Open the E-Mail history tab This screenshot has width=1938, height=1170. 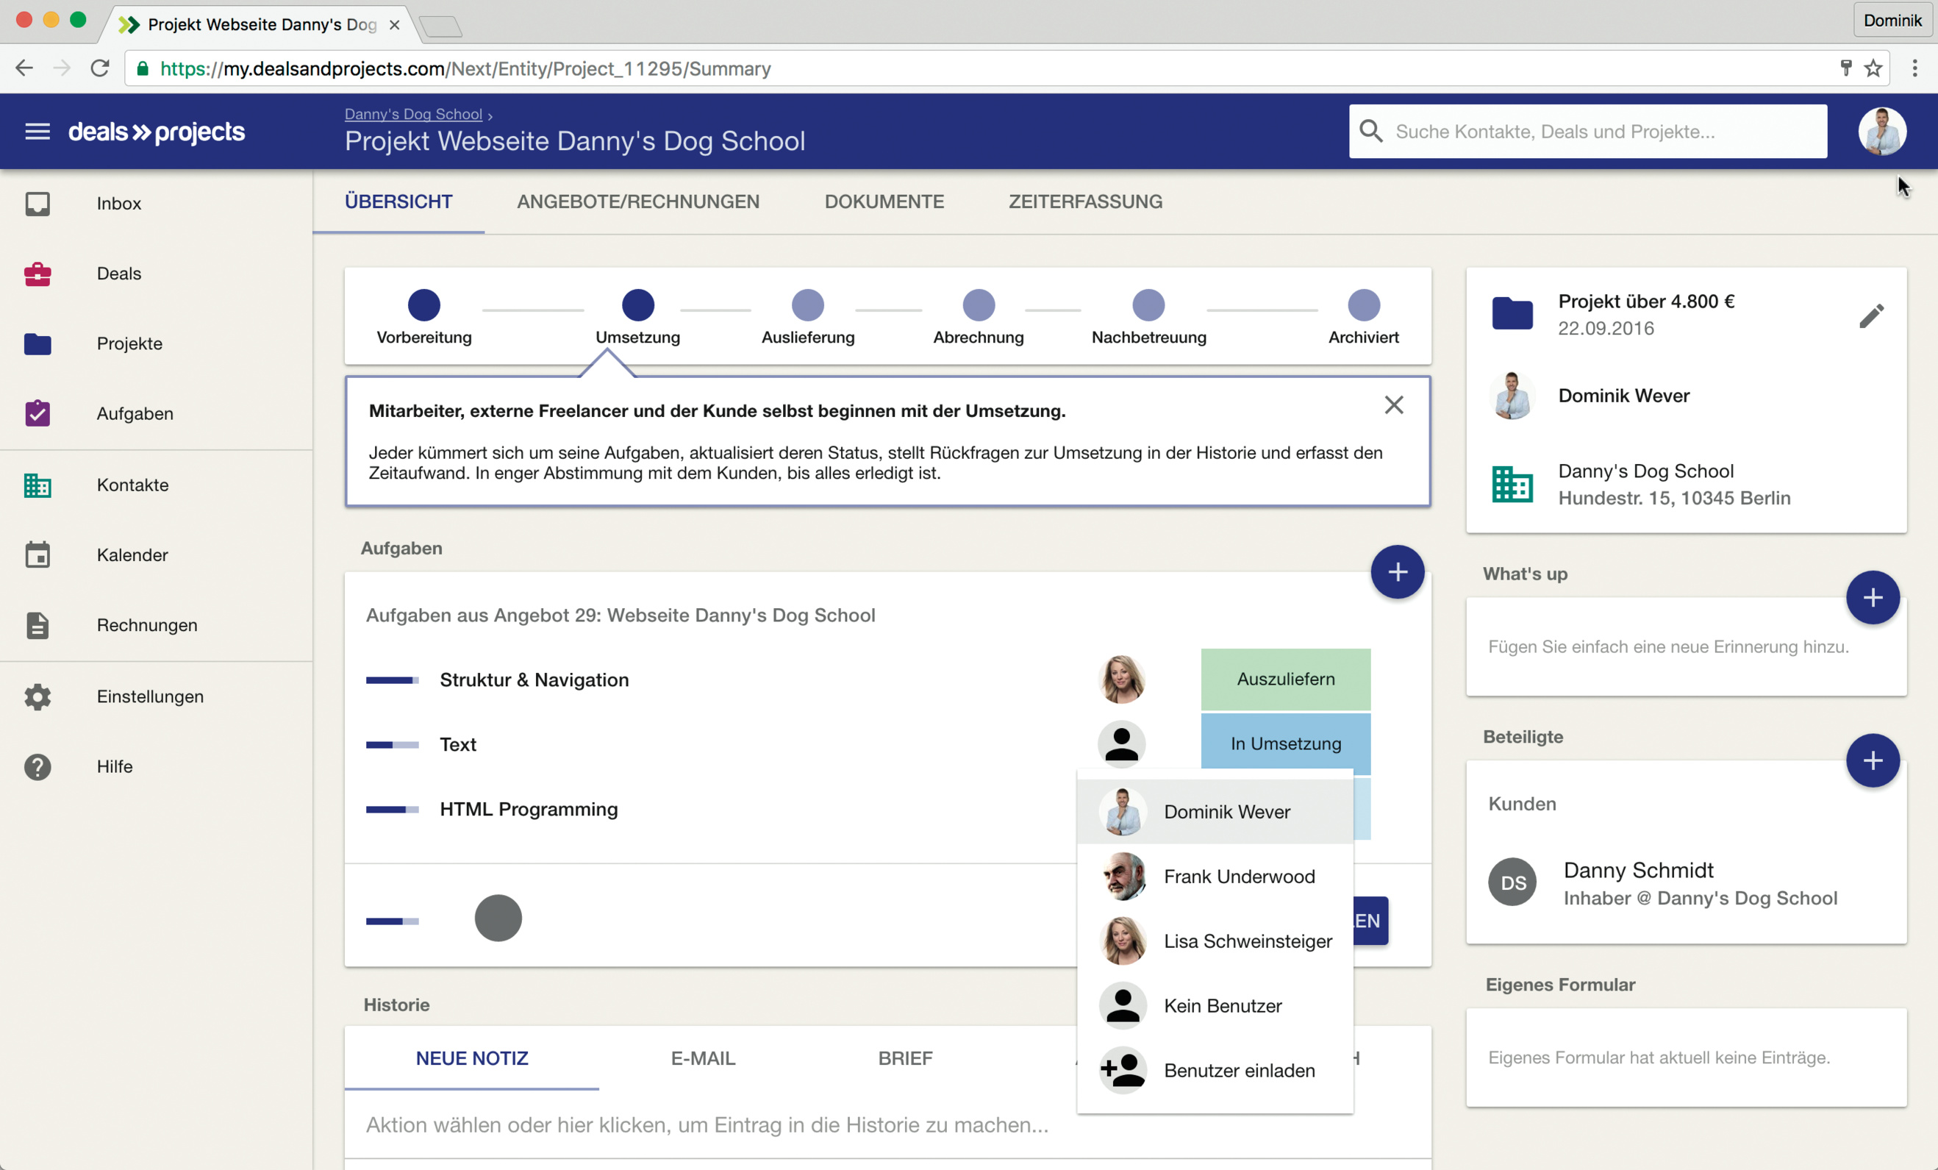coord(702,1058)
